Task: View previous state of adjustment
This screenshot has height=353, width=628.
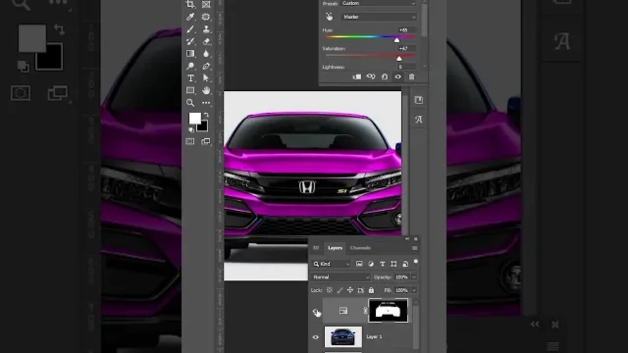Action: click(371, 77)
